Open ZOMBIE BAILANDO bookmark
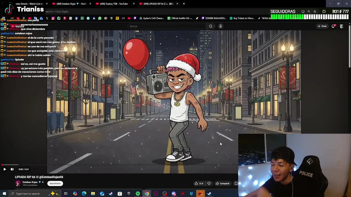Image resolution: width=351 pixels, height=197 pixels. (x=214, y=18)
